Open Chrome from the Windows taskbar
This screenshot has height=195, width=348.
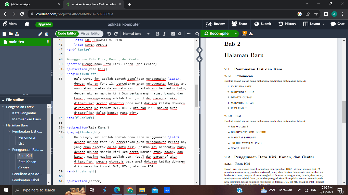pos(130,190)
